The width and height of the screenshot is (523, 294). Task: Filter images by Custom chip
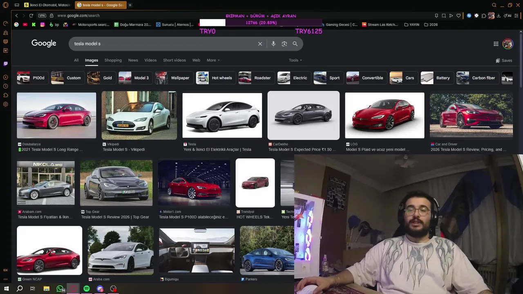pyautogui.click(x=68, y=78)
